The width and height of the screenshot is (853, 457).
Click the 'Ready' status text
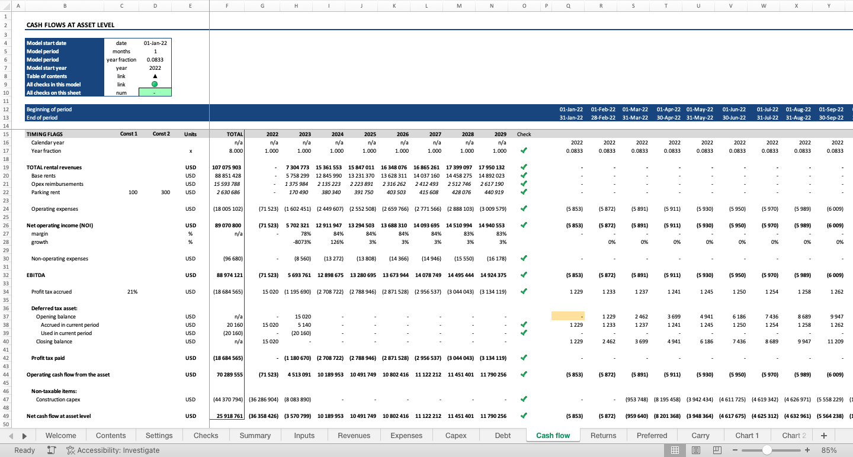[x=24, y=450]
